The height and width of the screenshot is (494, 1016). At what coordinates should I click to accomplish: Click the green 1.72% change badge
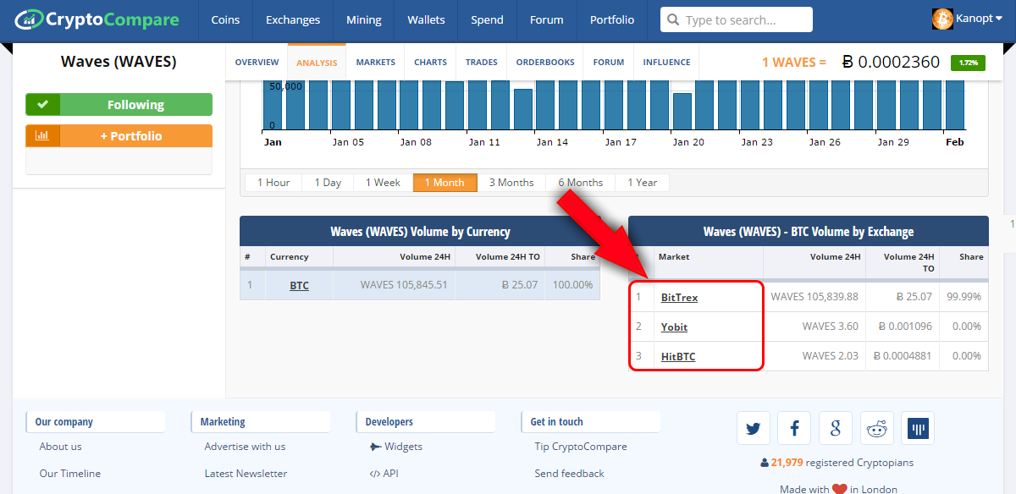pos(968,63)
